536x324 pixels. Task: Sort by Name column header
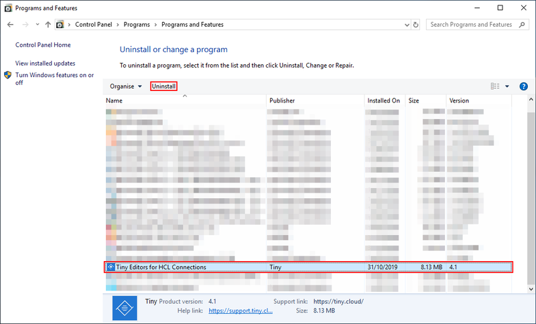185,100
